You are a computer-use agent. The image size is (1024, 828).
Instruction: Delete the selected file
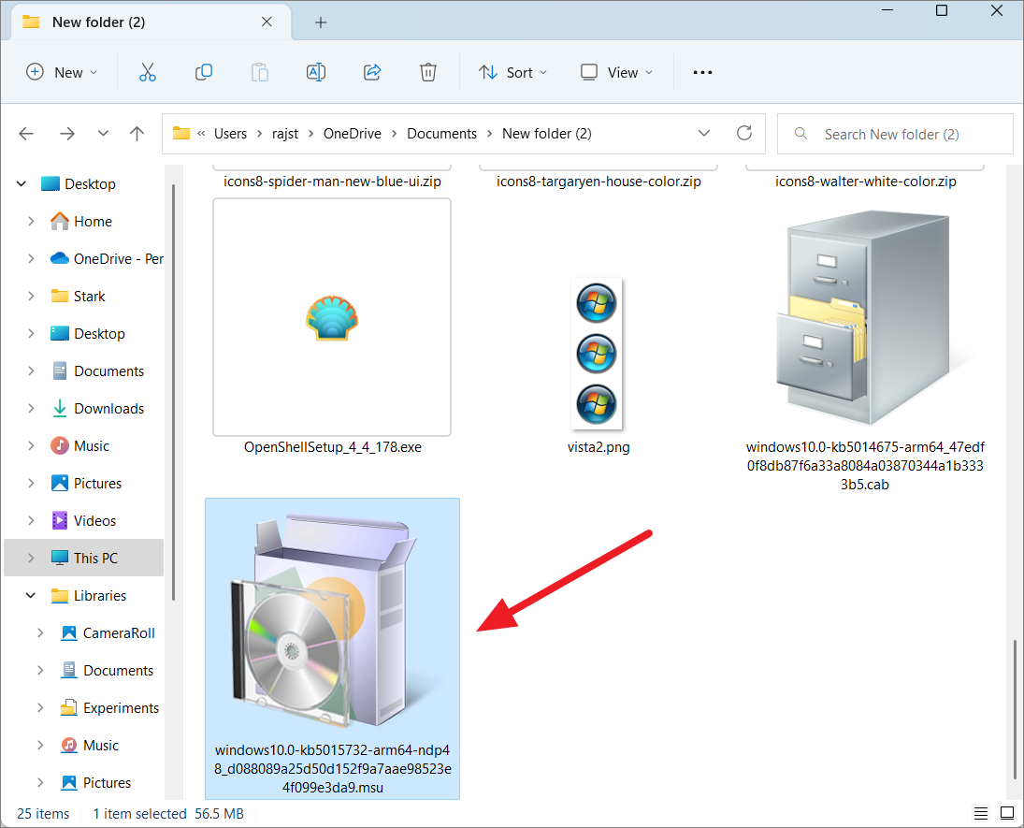pyautogui.click(x=428, y=72)
